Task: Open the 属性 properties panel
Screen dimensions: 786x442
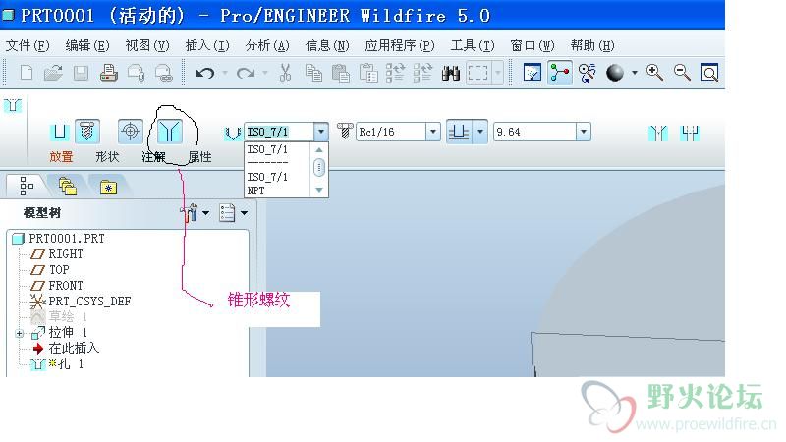Action: [199, 157]
